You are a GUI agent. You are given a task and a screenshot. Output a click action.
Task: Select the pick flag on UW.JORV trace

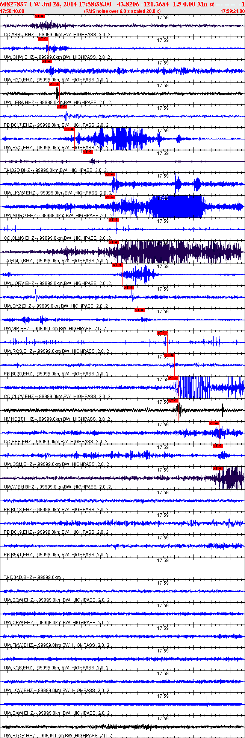click(118, 265)
